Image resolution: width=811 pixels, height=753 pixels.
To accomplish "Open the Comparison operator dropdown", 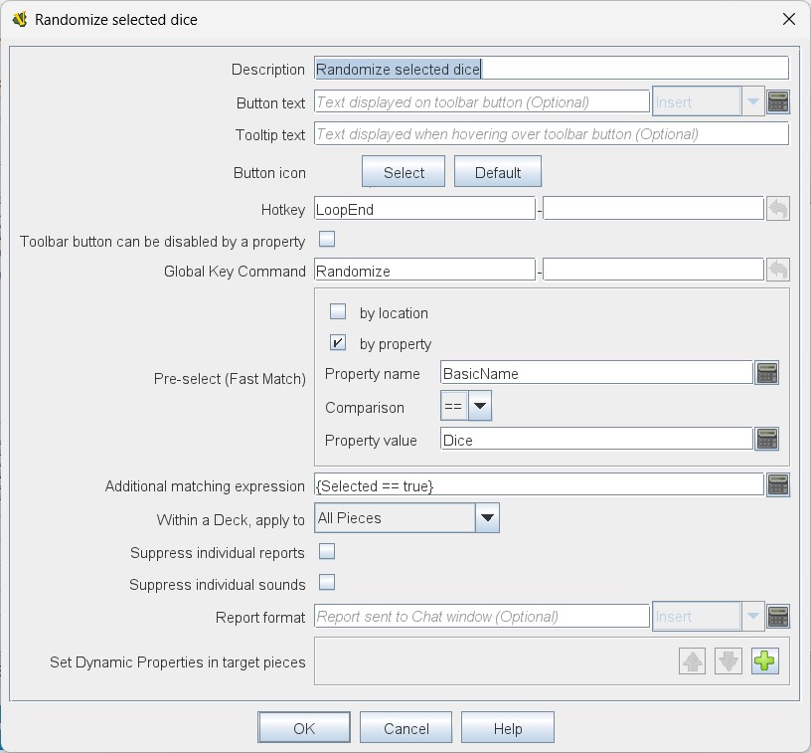I will point(466,406).
